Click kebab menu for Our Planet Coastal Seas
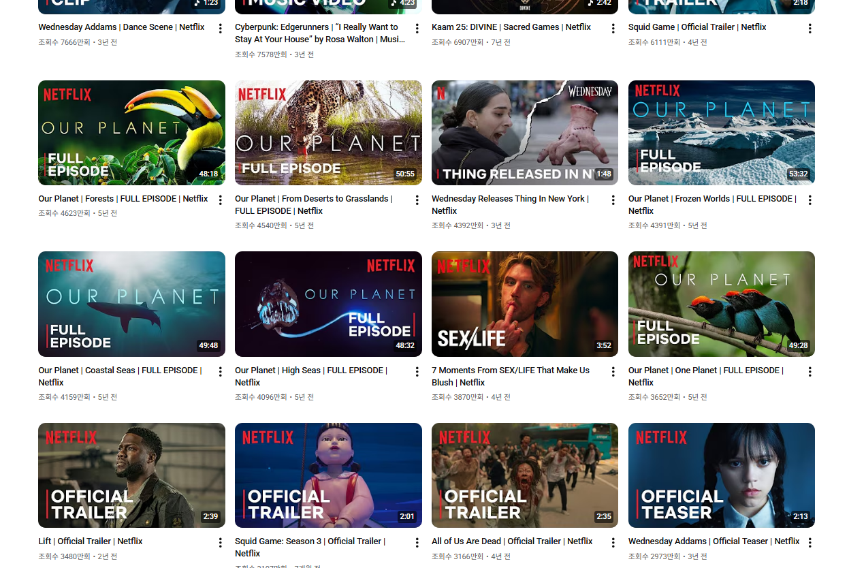The image size is (849, 568). (220, 372)
